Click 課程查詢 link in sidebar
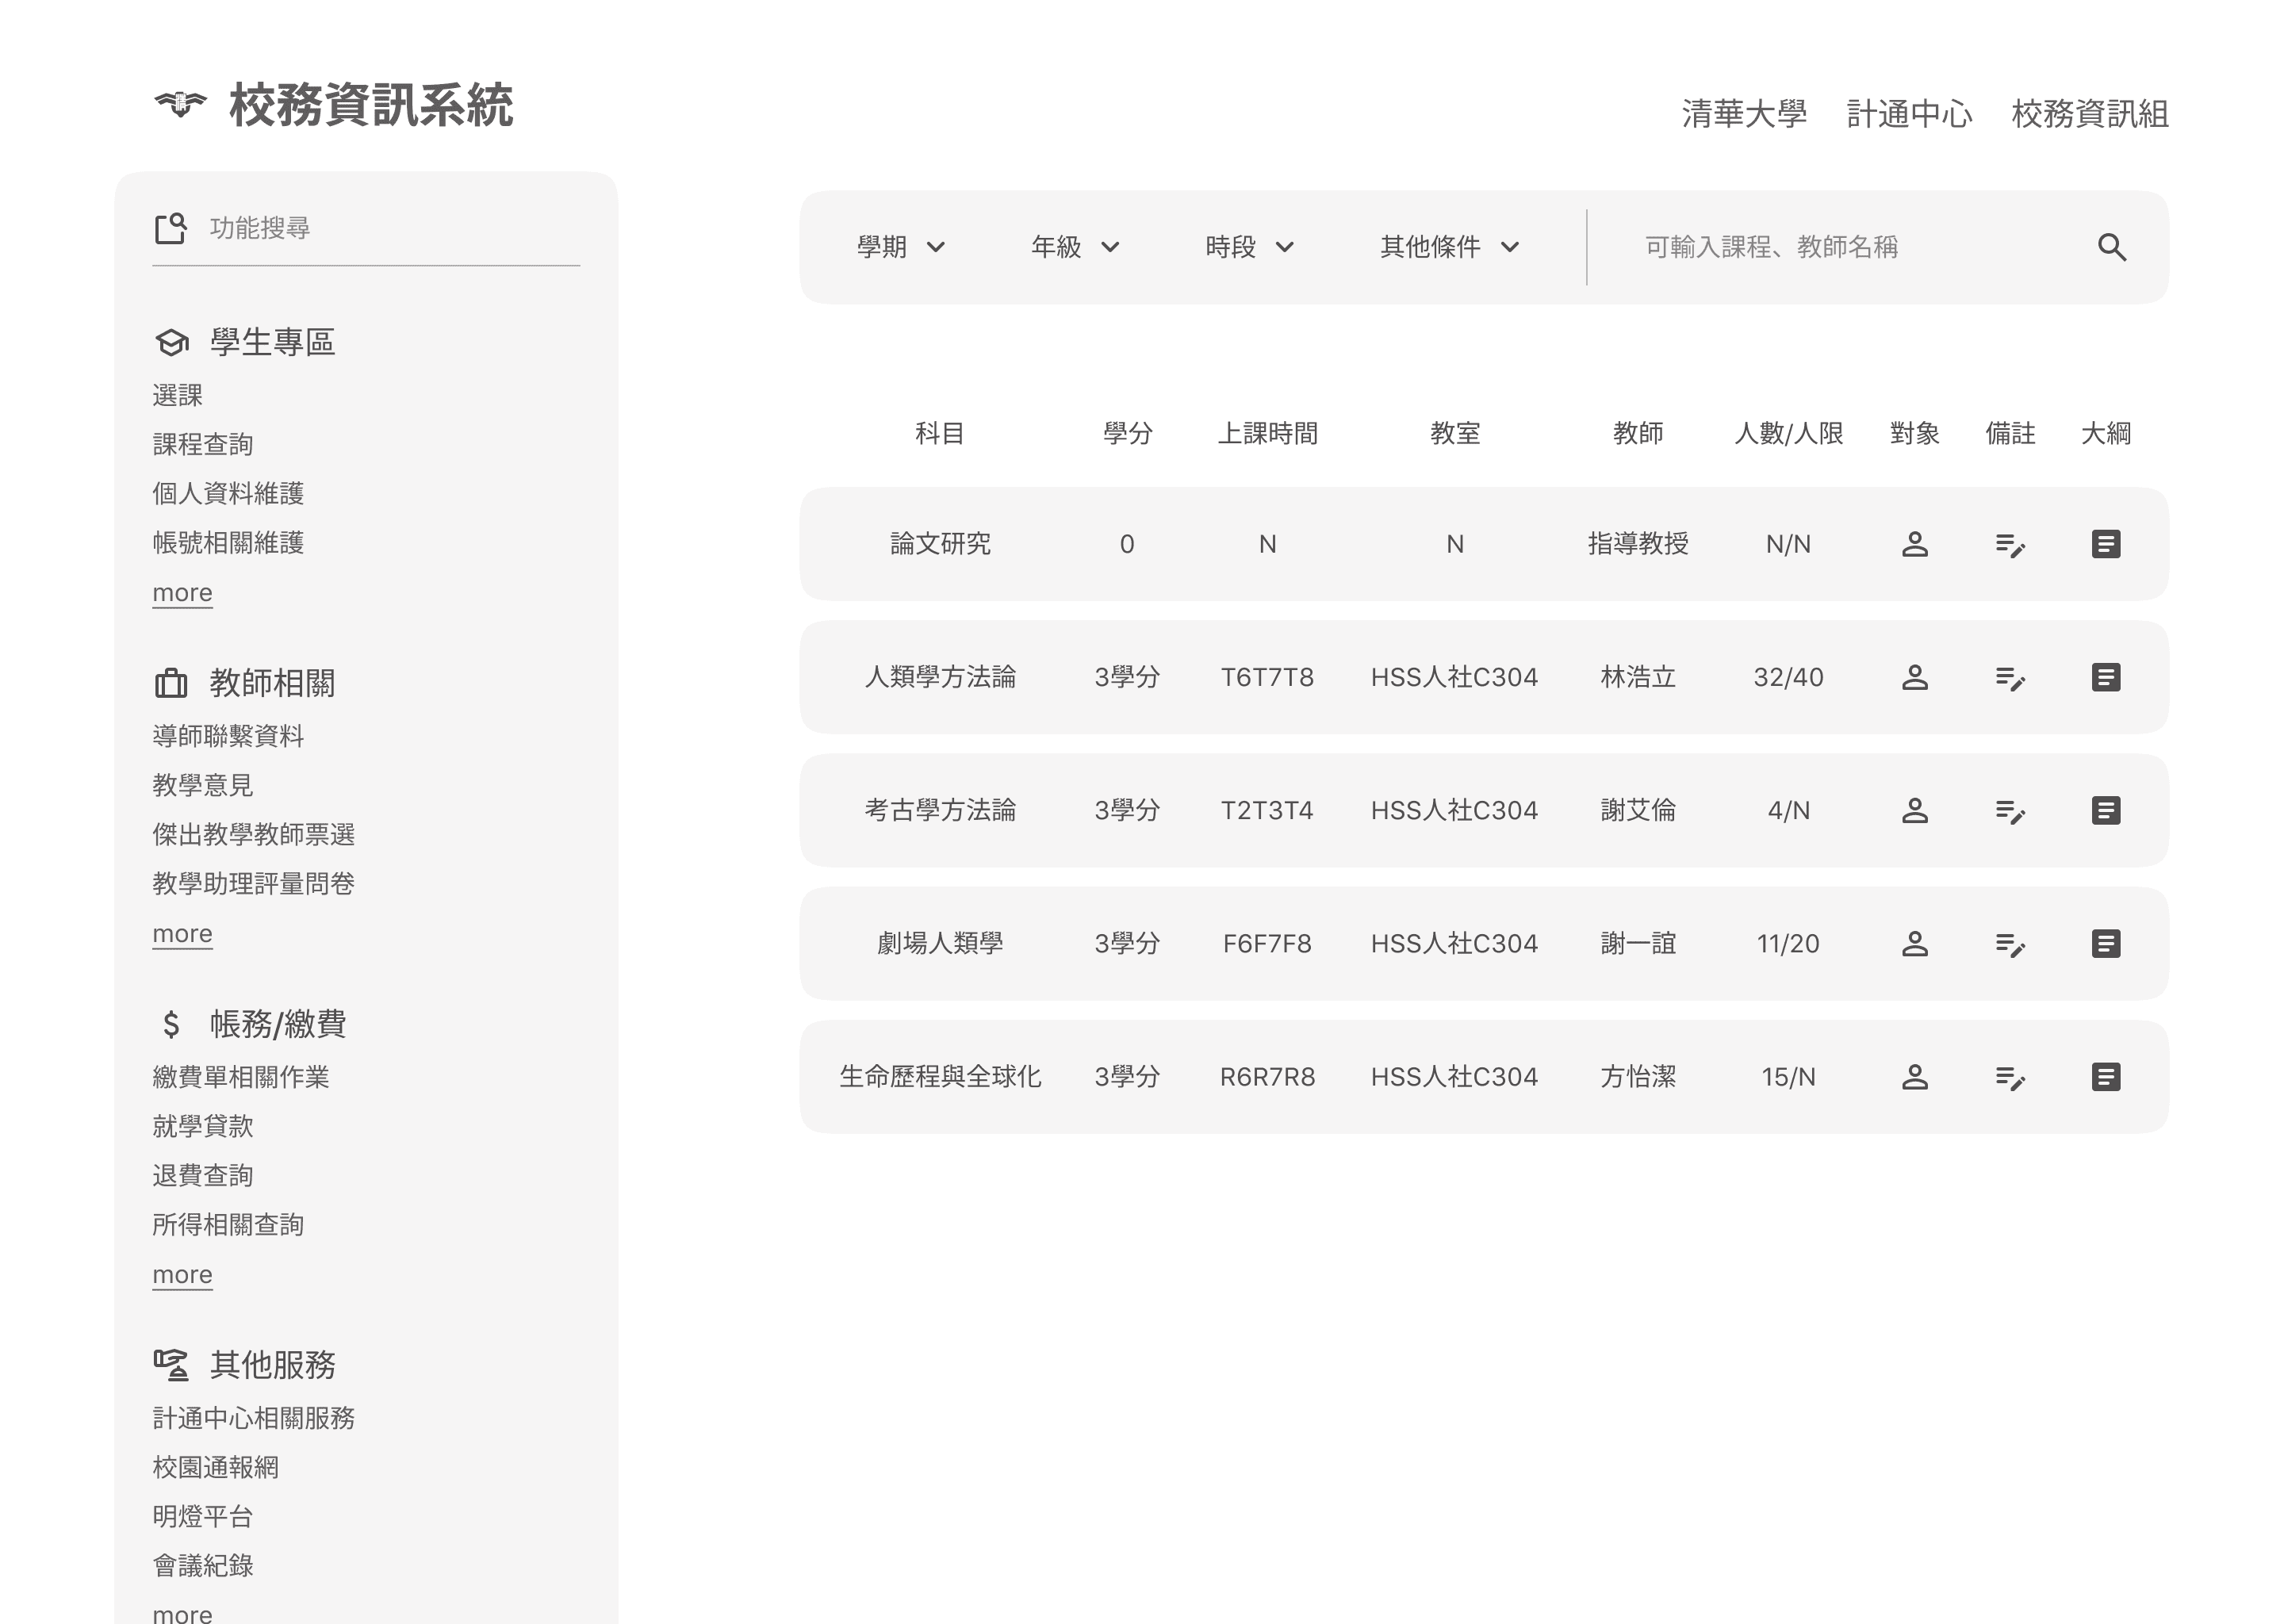The image size is (2284, 1624). pyautogui.click(x=202, y=444)
